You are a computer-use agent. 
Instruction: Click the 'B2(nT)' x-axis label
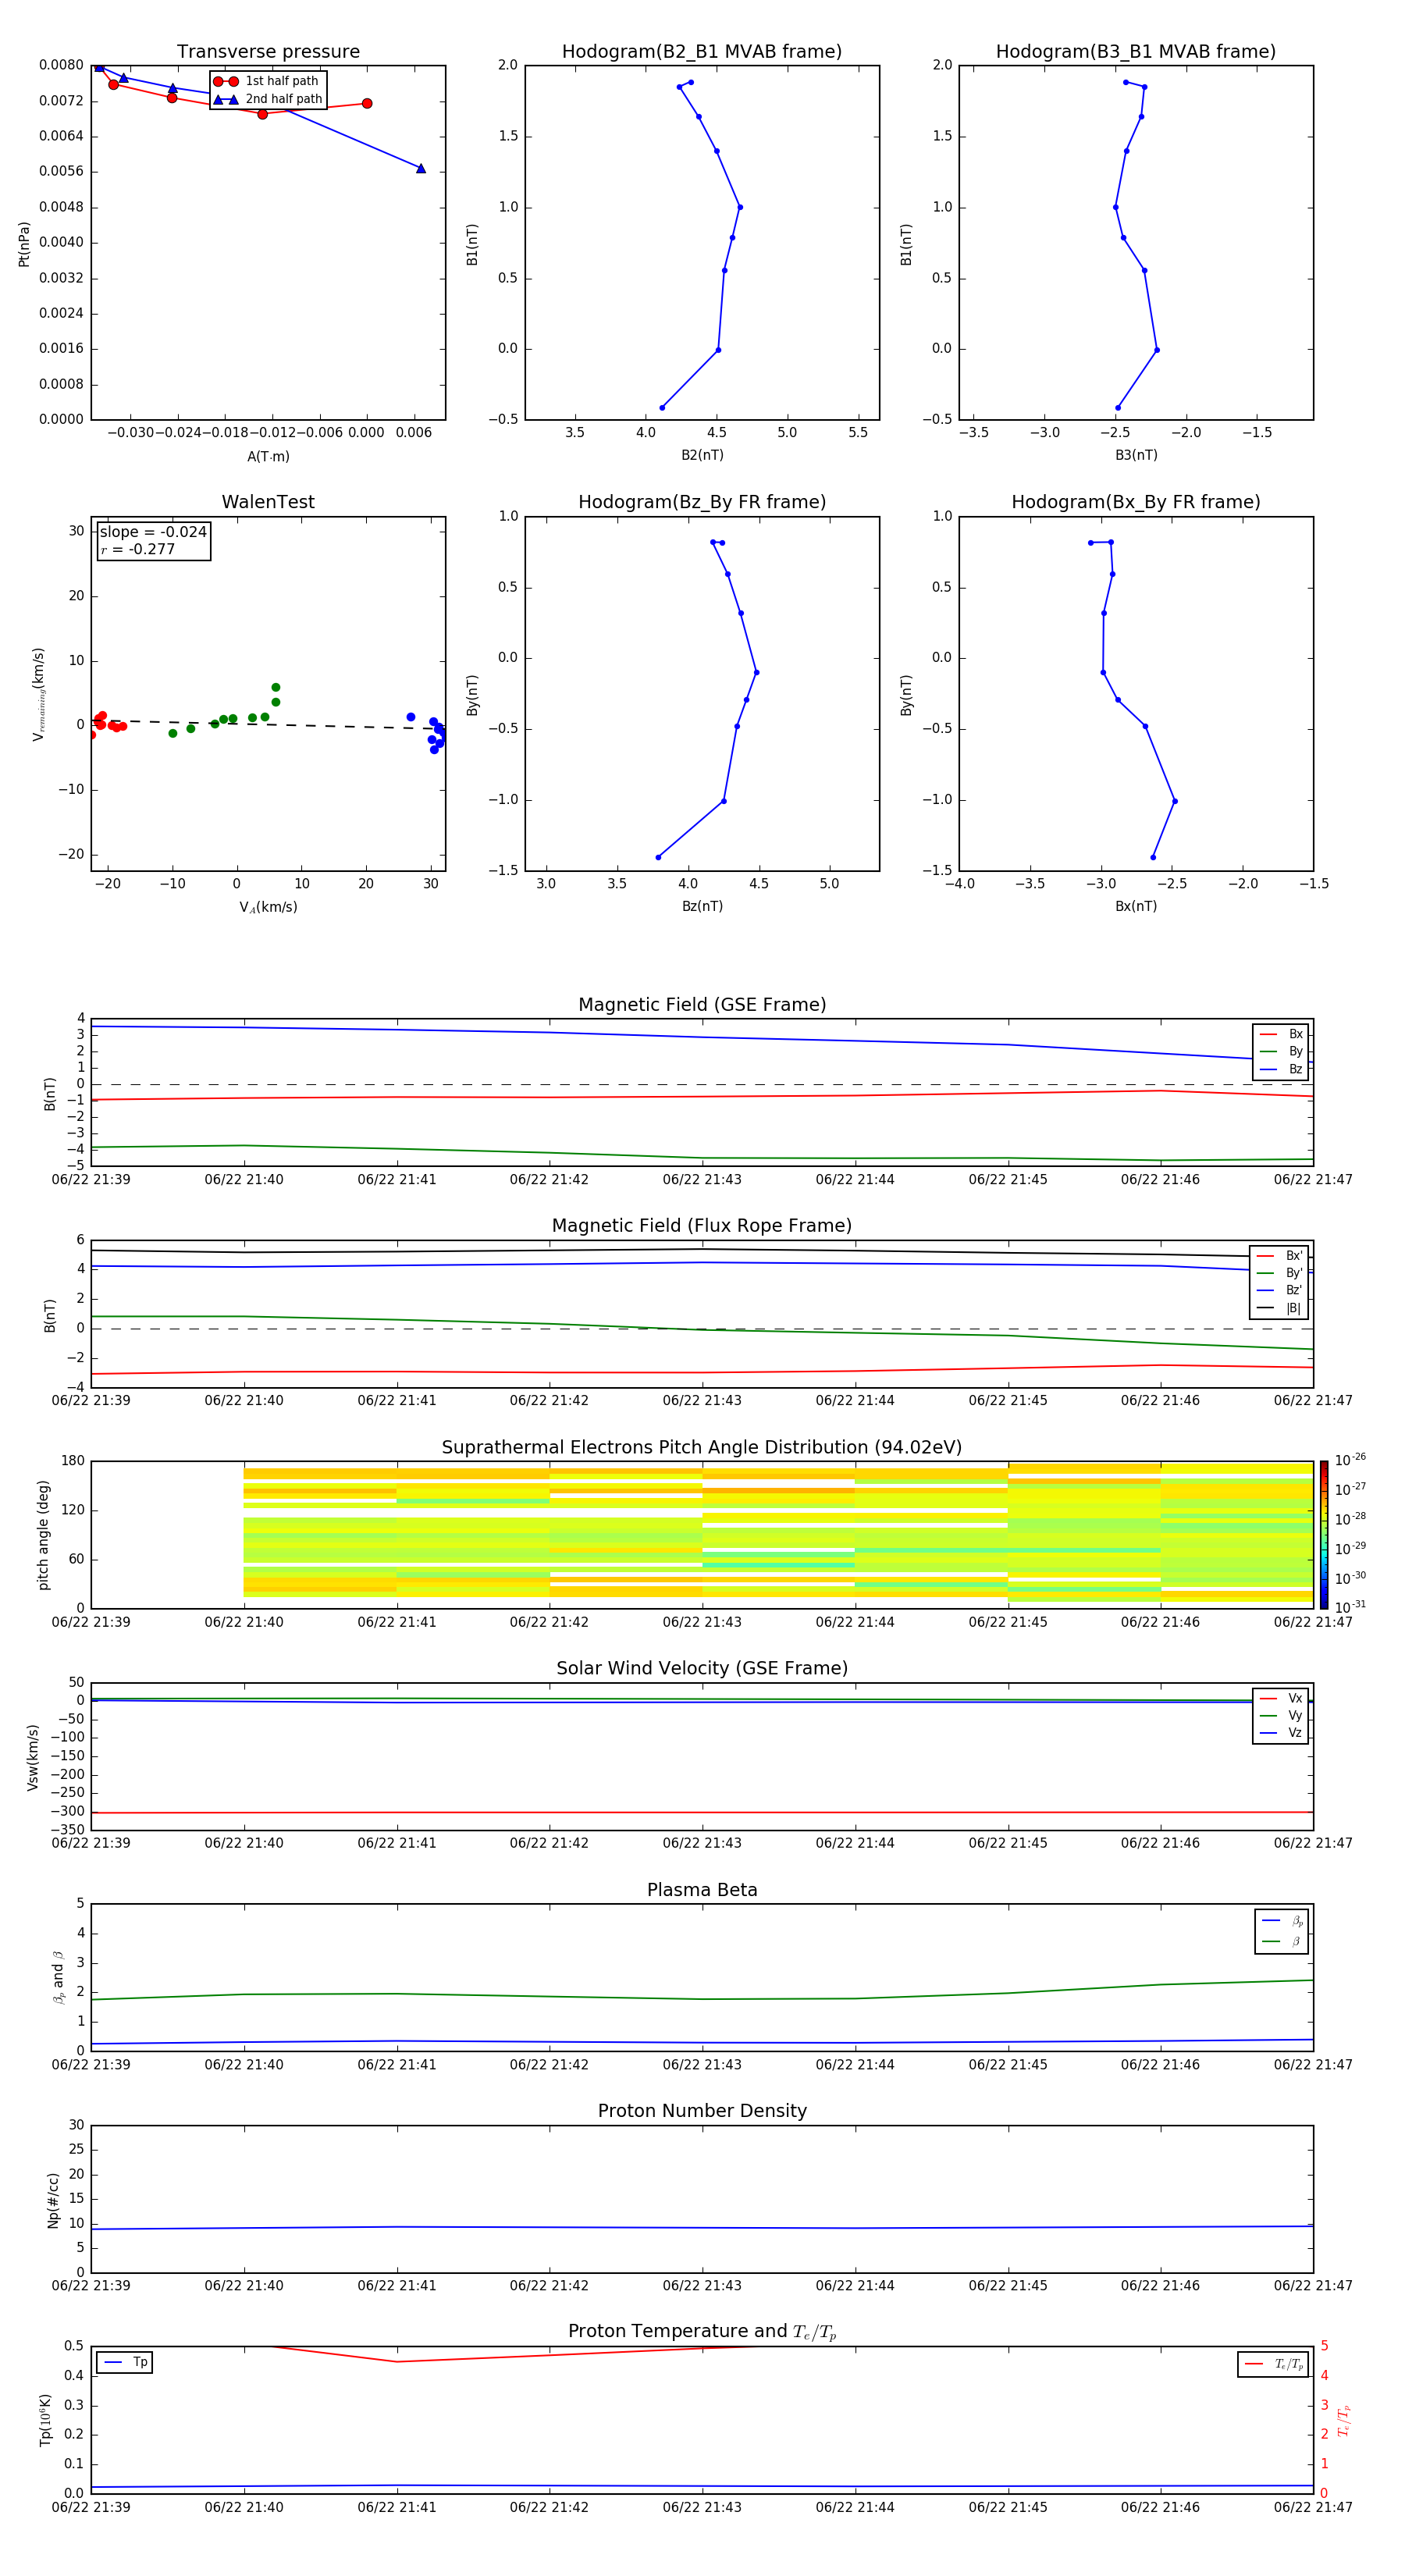point(702,455)
